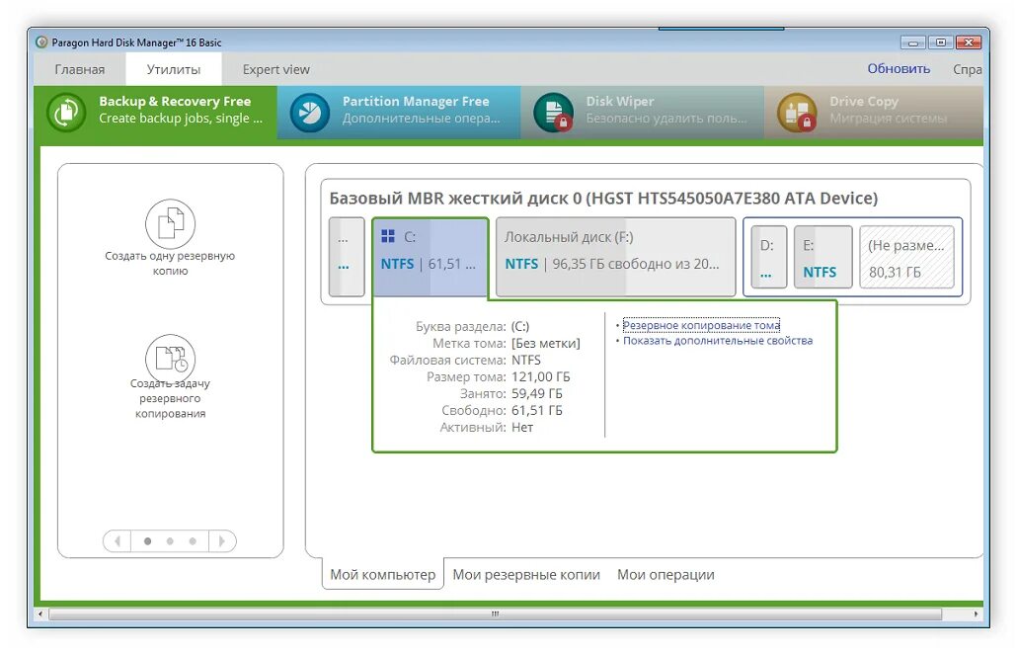This screenshot has width=1017, height=655.
Task: Click the Windows logo on partition C:
Action: [x=388, y=236]
